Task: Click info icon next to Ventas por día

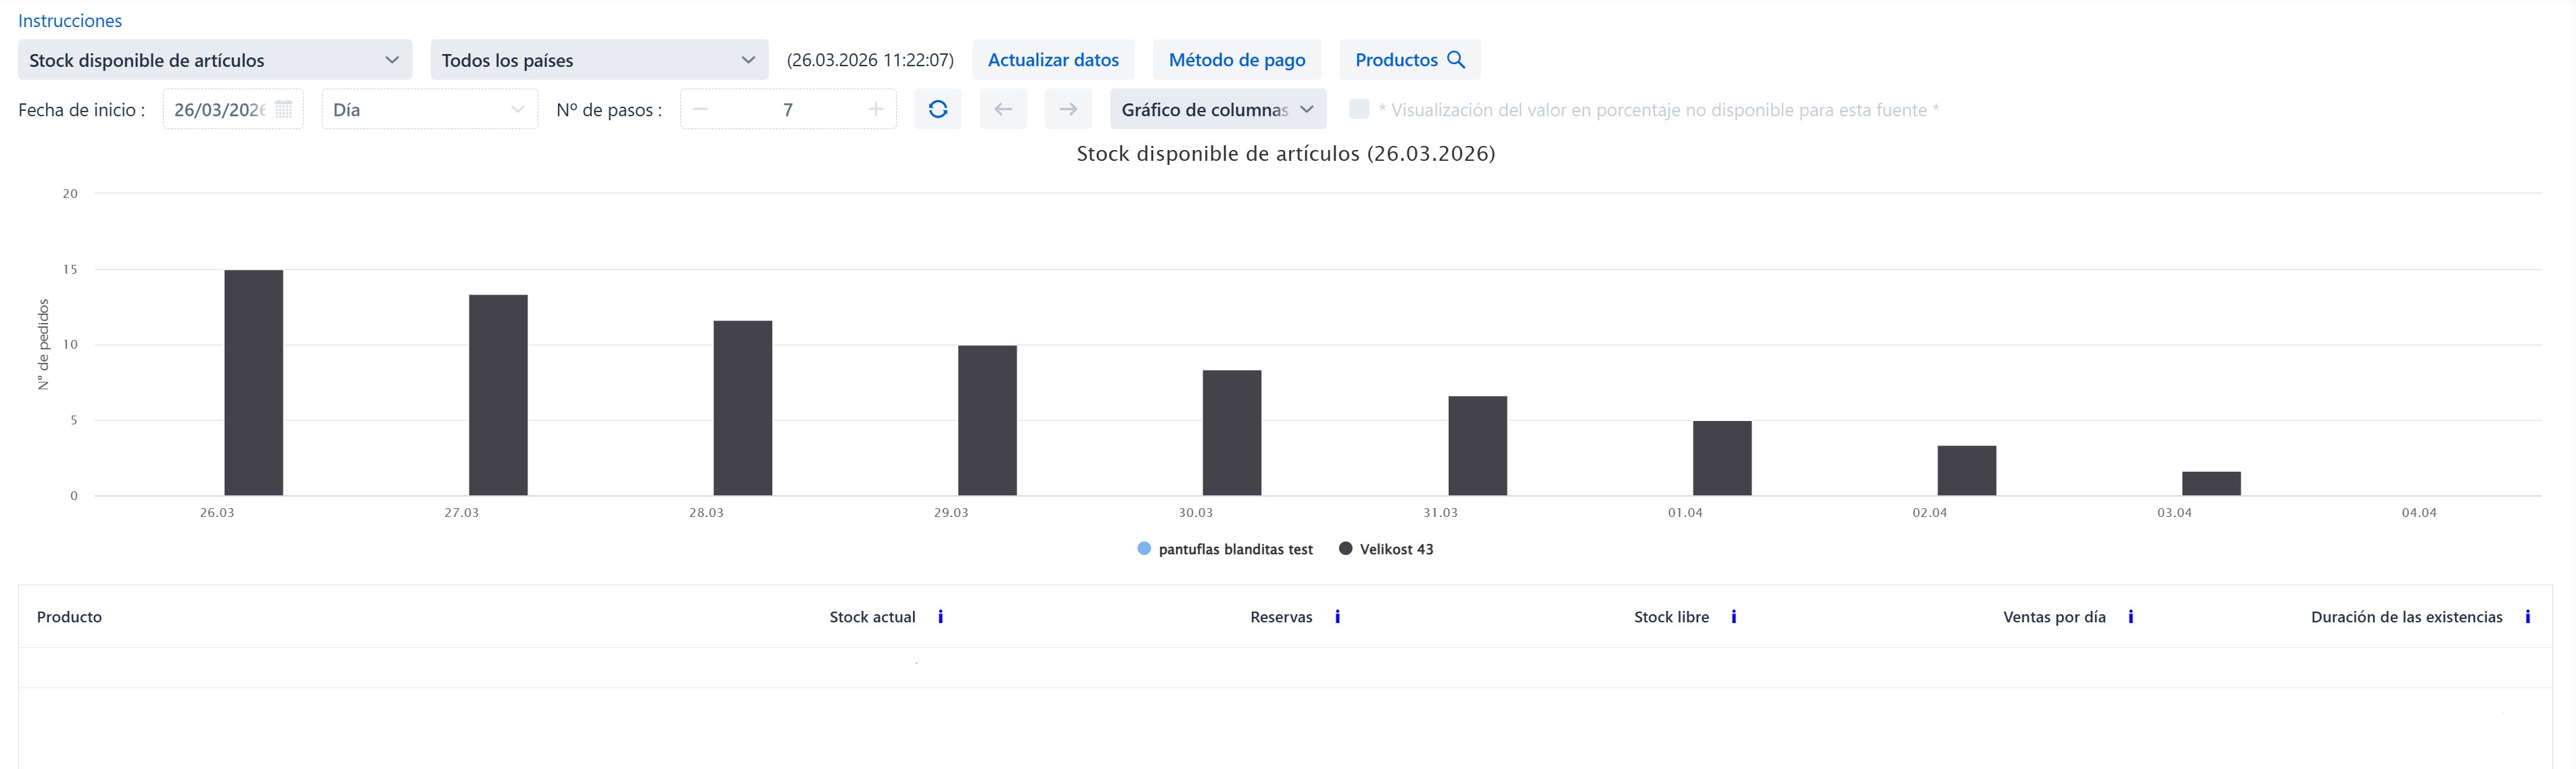Action: click(x=2131, y=617)
